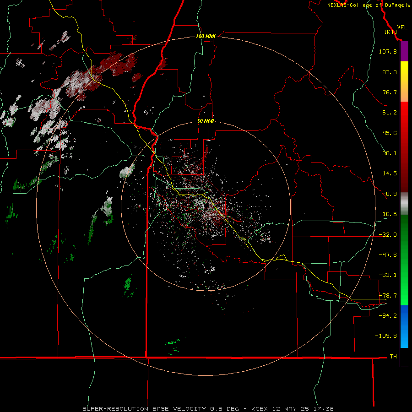Click the -109.8 velocity scale value
The width and height of the screenshot is (412, 412).
click(386, 336)
